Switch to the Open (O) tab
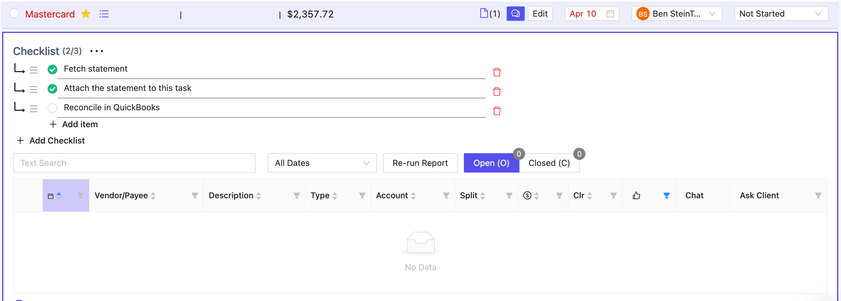This screenshot has height=301, width=841. click(x=491, y=163)
